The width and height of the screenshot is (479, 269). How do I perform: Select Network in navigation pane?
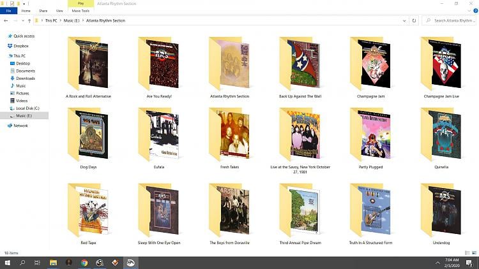[20, 126]
